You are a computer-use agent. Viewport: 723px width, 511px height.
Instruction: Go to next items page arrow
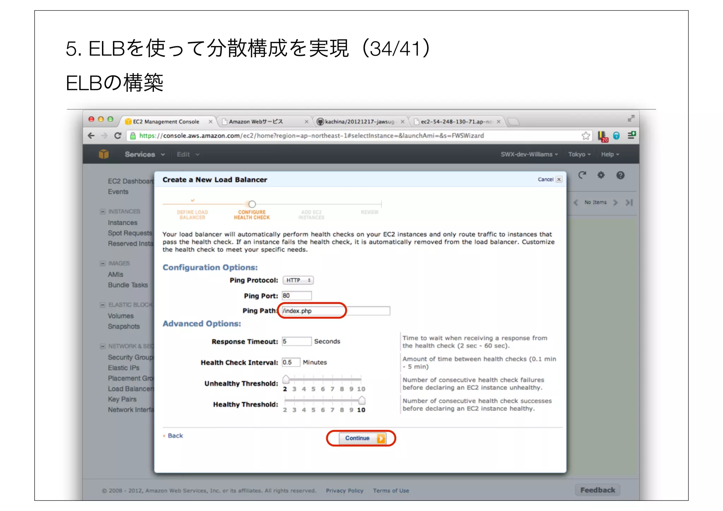[615, 202]
